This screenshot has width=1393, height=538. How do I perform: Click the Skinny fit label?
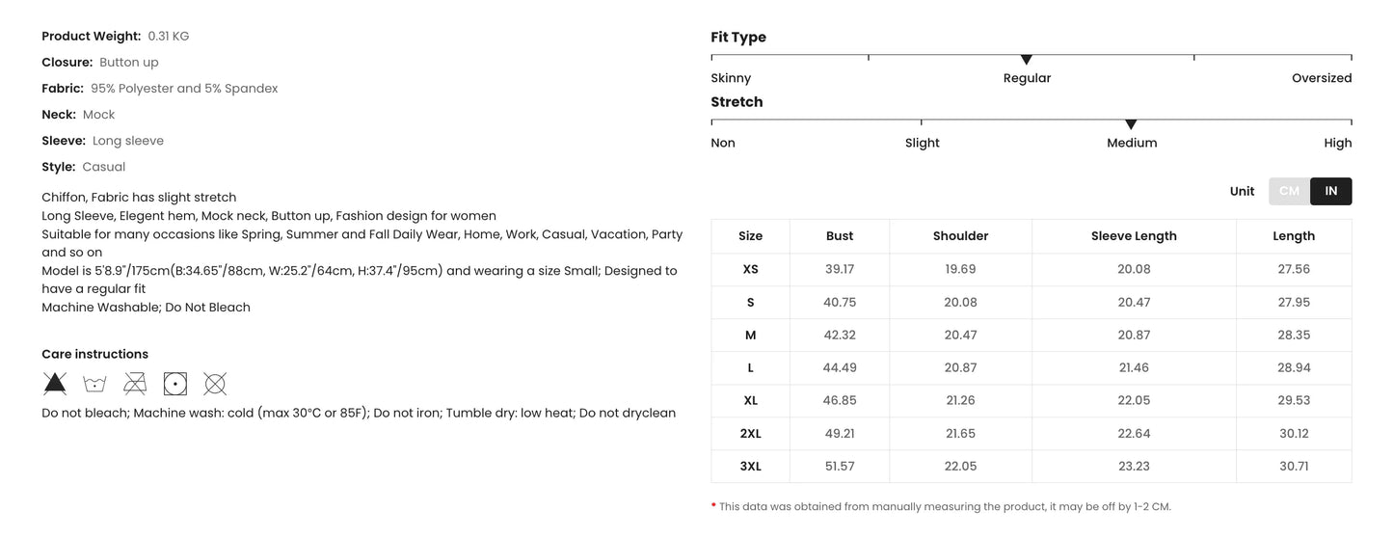[x=731, y=78]
